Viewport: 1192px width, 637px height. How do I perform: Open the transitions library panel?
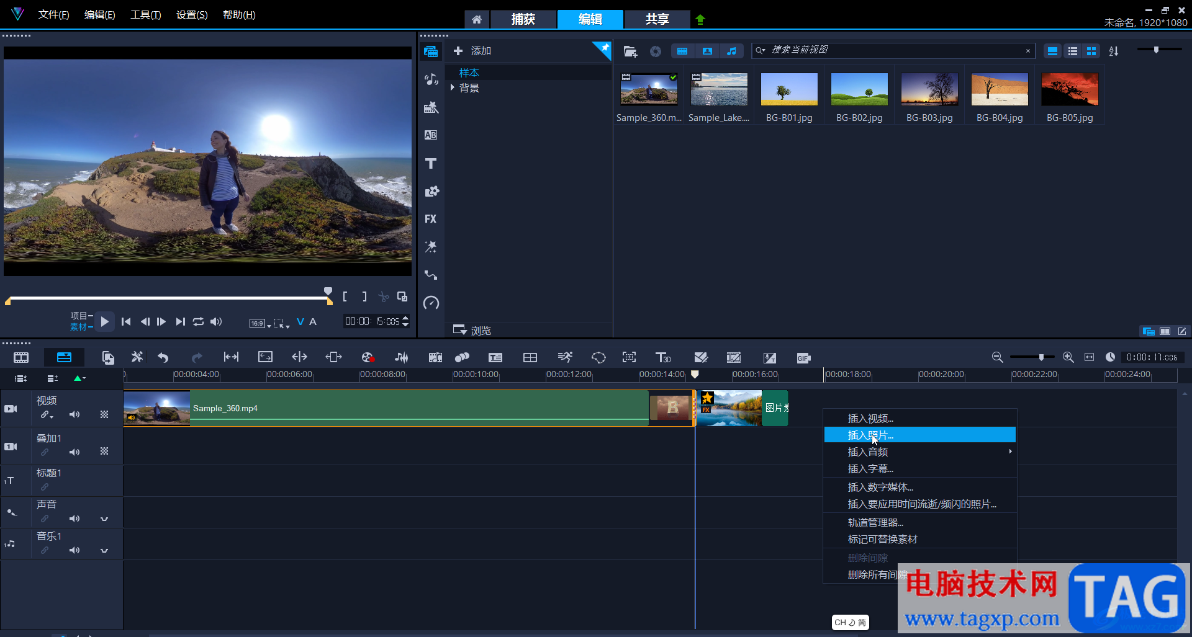click(x=431, y=135)
